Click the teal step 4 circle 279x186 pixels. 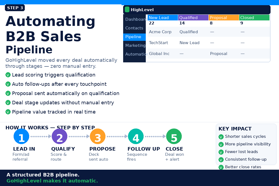pyautogui.click(x=136, y=136)
